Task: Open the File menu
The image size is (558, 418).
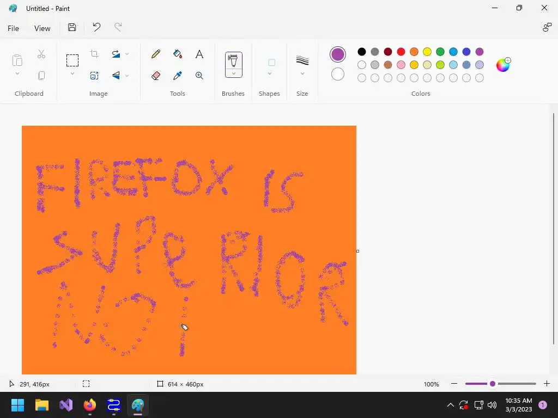Action: click(13, 28)
